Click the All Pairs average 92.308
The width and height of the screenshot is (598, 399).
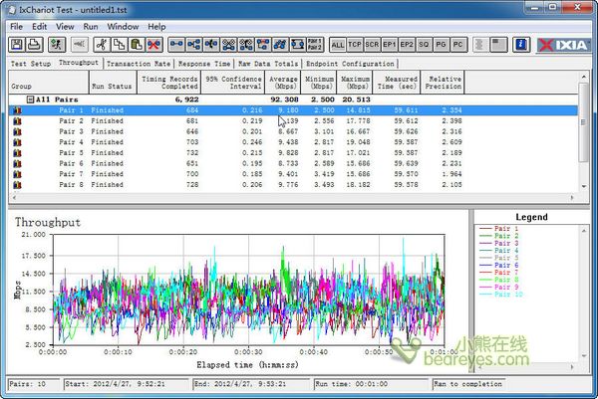pos(284,100)
